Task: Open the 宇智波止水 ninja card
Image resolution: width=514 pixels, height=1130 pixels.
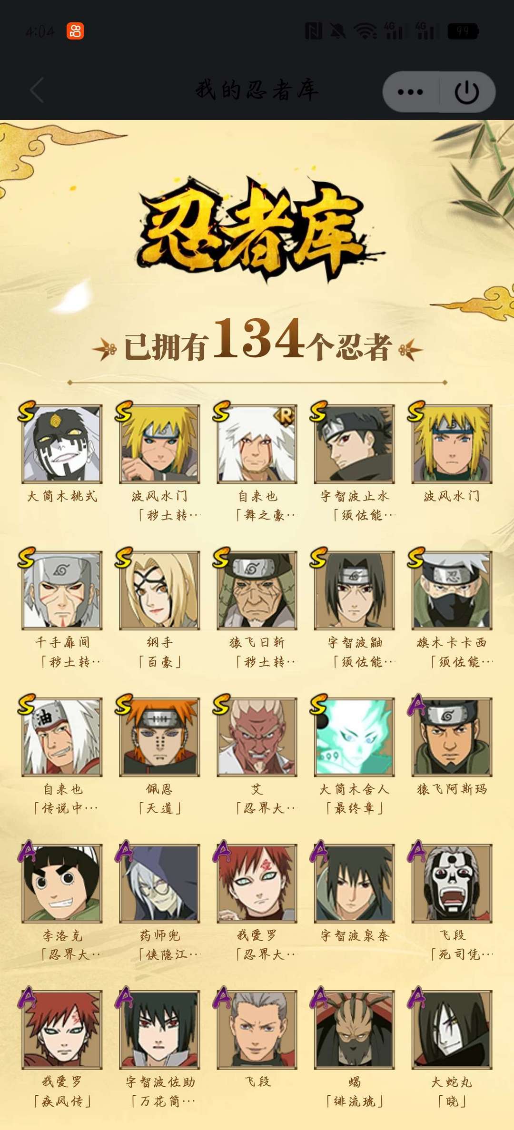Action: 355,444
